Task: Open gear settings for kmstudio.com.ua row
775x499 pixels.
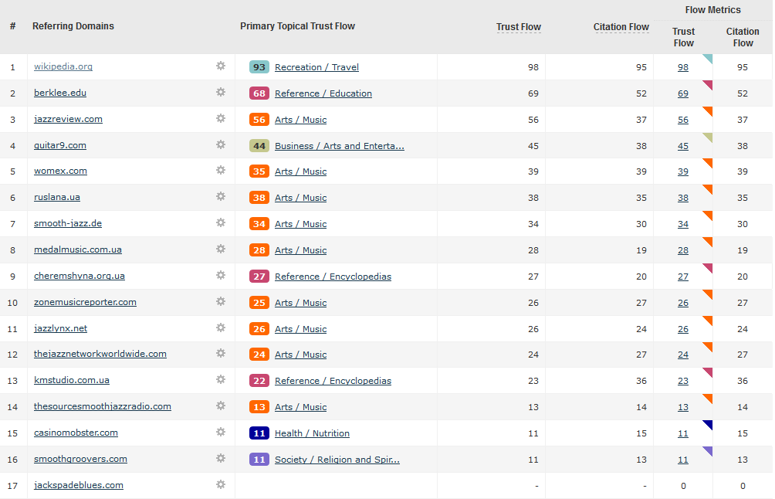Action: [221, 379]
